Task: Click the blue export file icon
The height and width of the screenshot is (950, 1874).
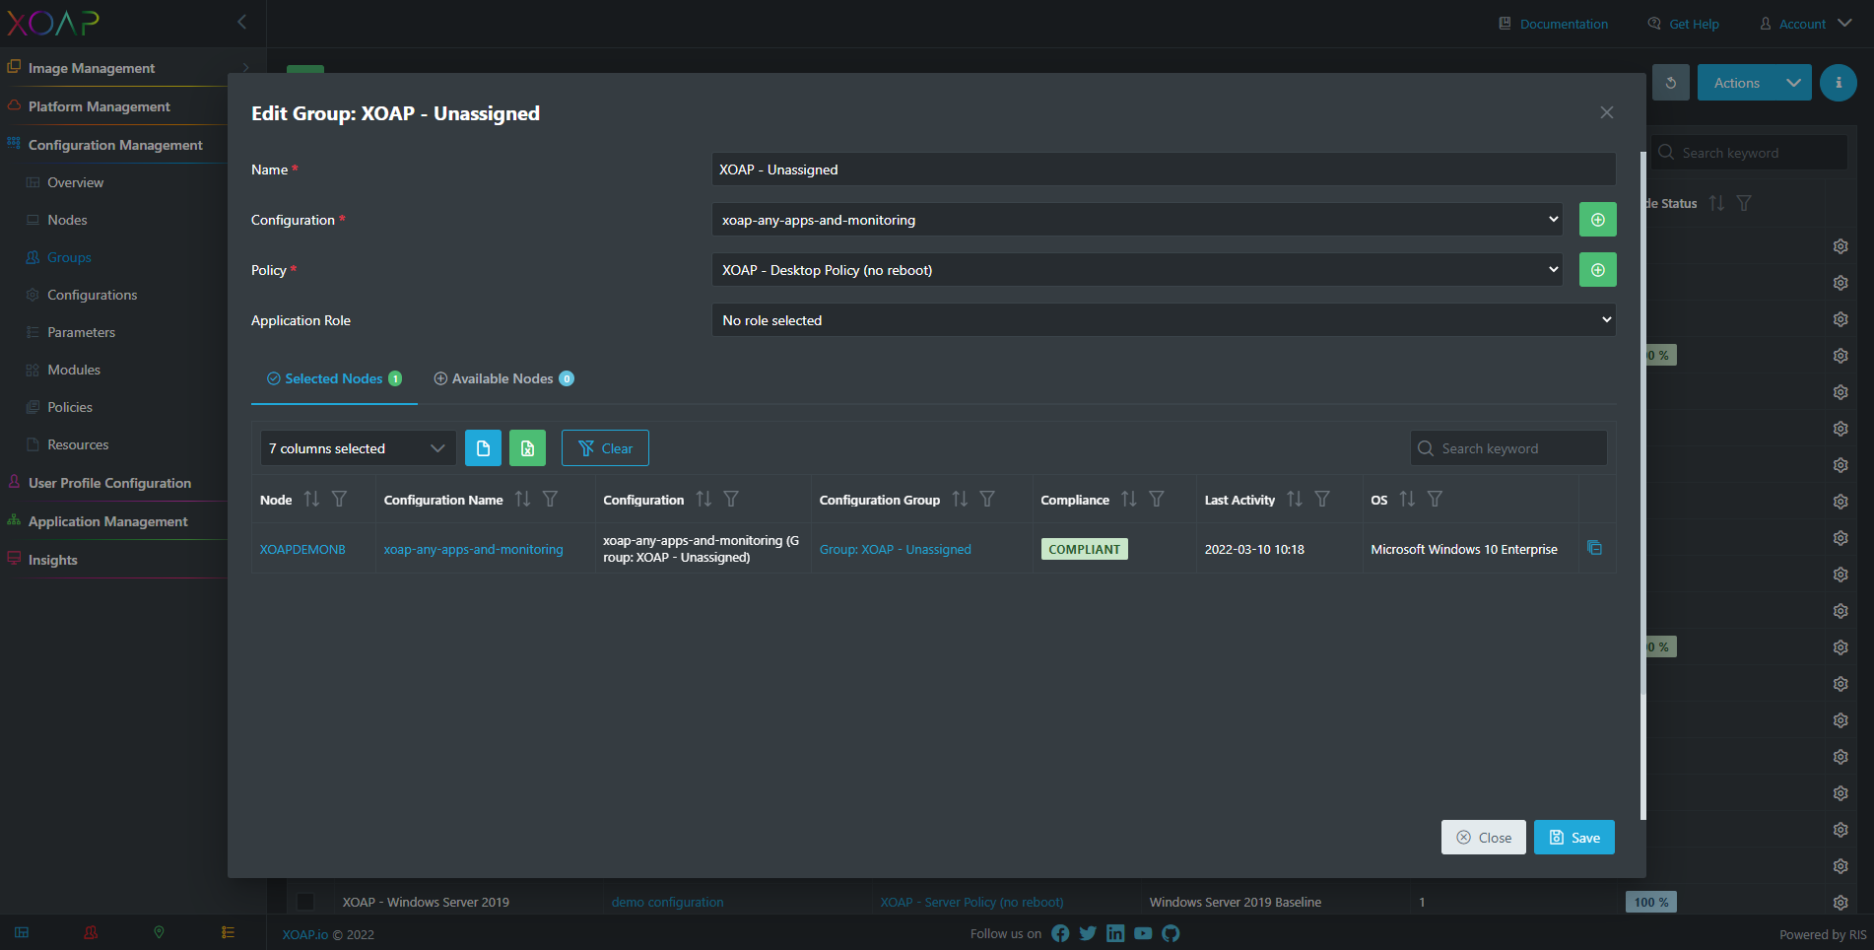Action: [483, 448]
